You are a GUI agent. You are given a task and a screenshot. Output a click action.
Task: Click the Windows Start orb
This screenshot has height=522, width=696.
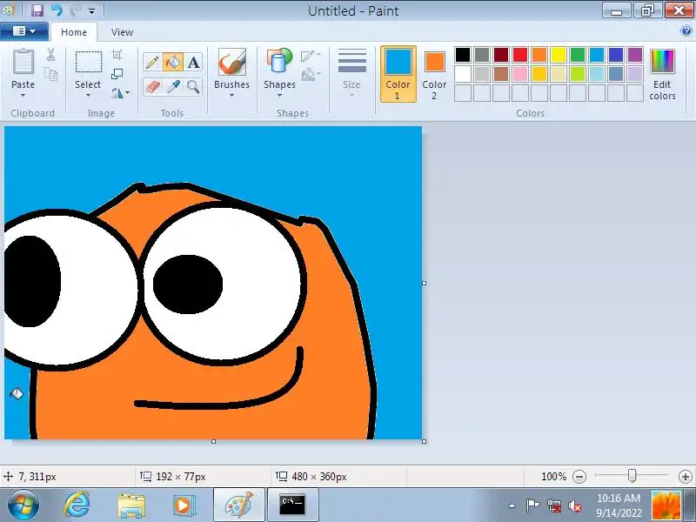click(23, 505)
